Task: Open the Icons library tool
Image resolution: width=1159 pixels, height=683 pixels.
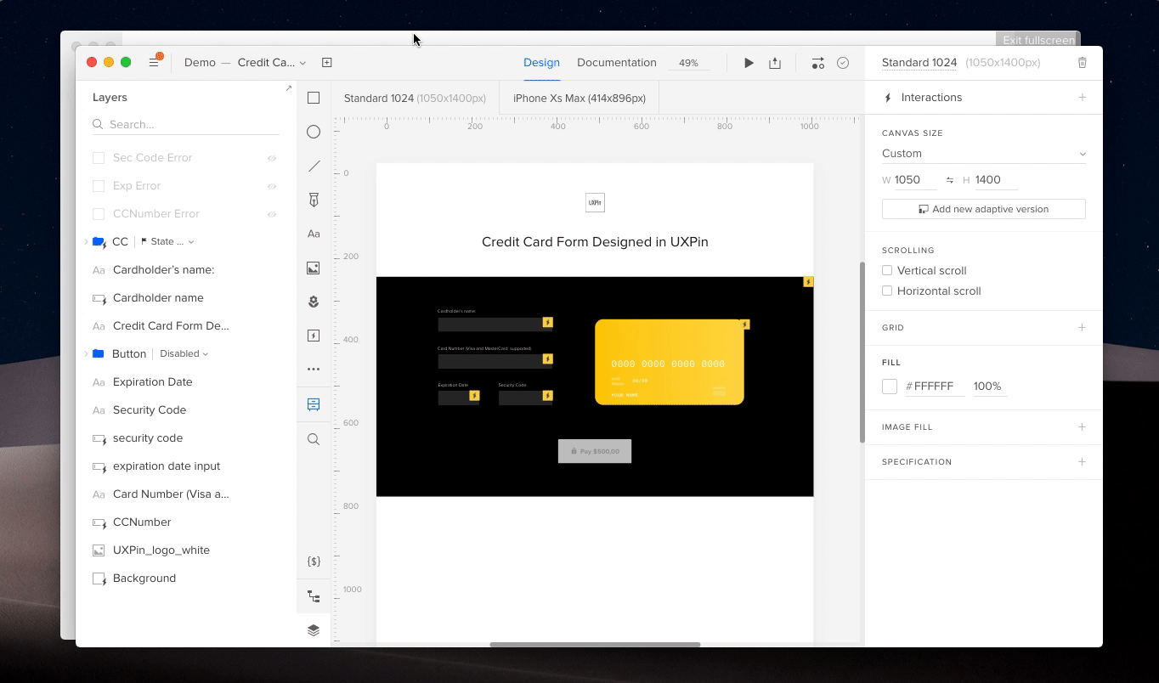Action: tap(314, 302)
